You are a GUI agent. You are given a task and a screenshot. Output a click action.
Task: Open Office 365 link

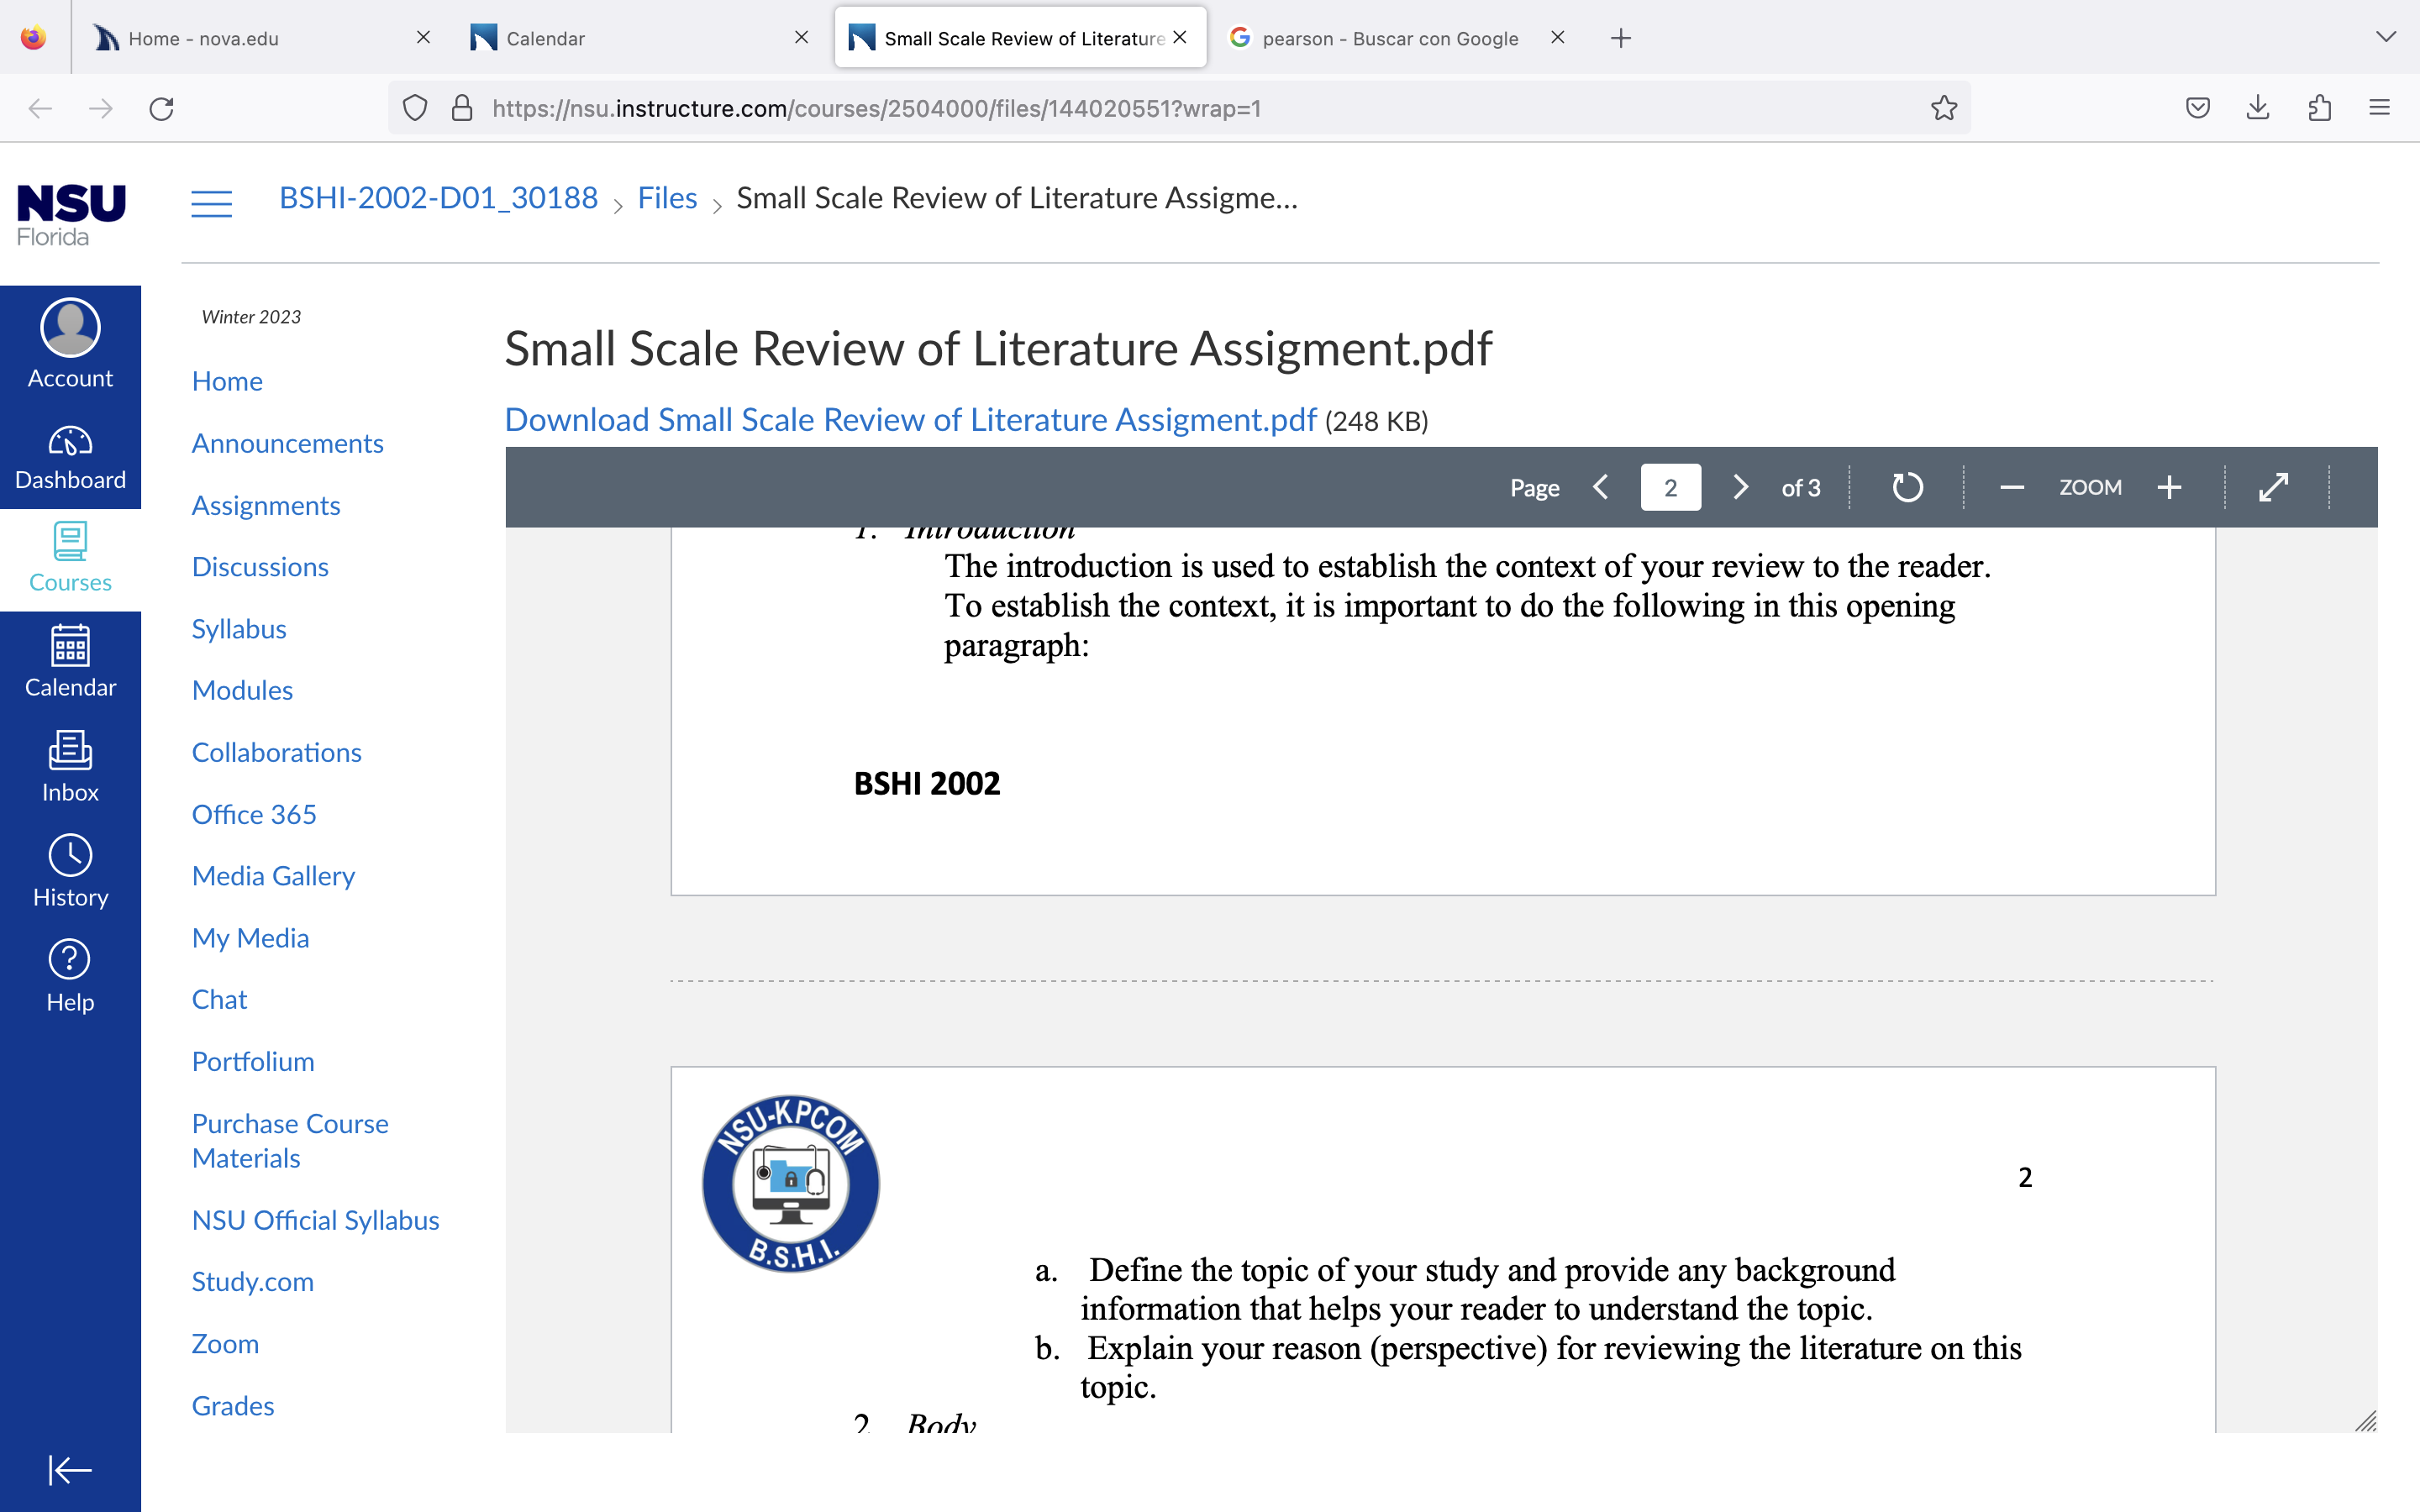click(254, 814)
